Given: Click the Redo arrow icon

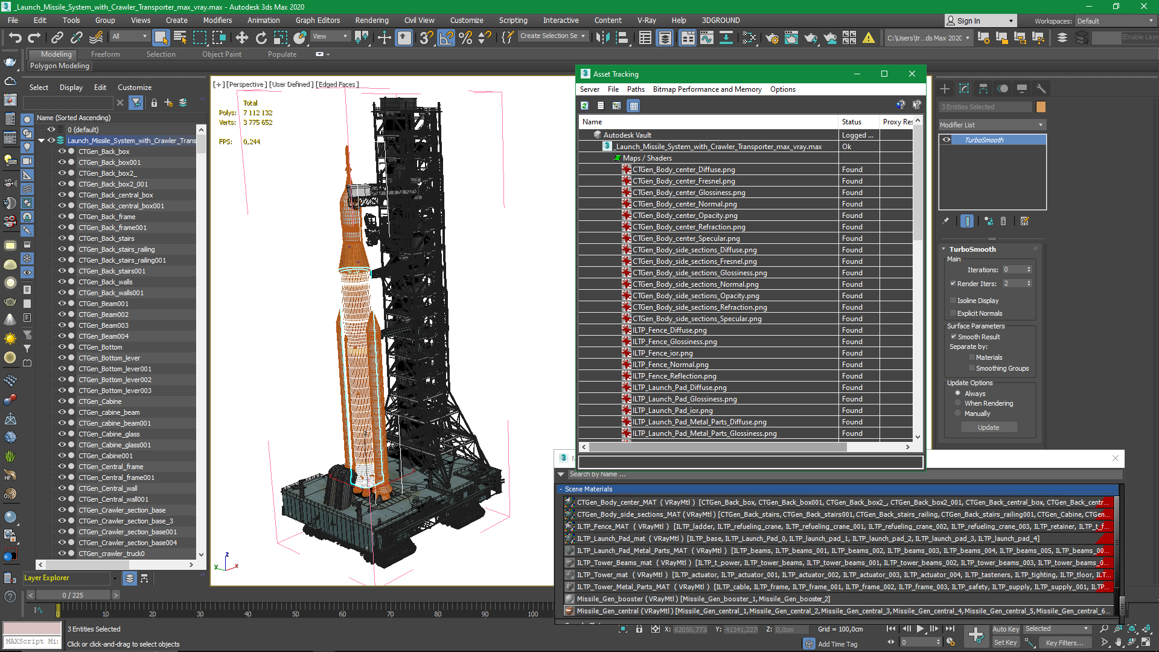Looking at the screenshot, I should [x=34, y=37].
